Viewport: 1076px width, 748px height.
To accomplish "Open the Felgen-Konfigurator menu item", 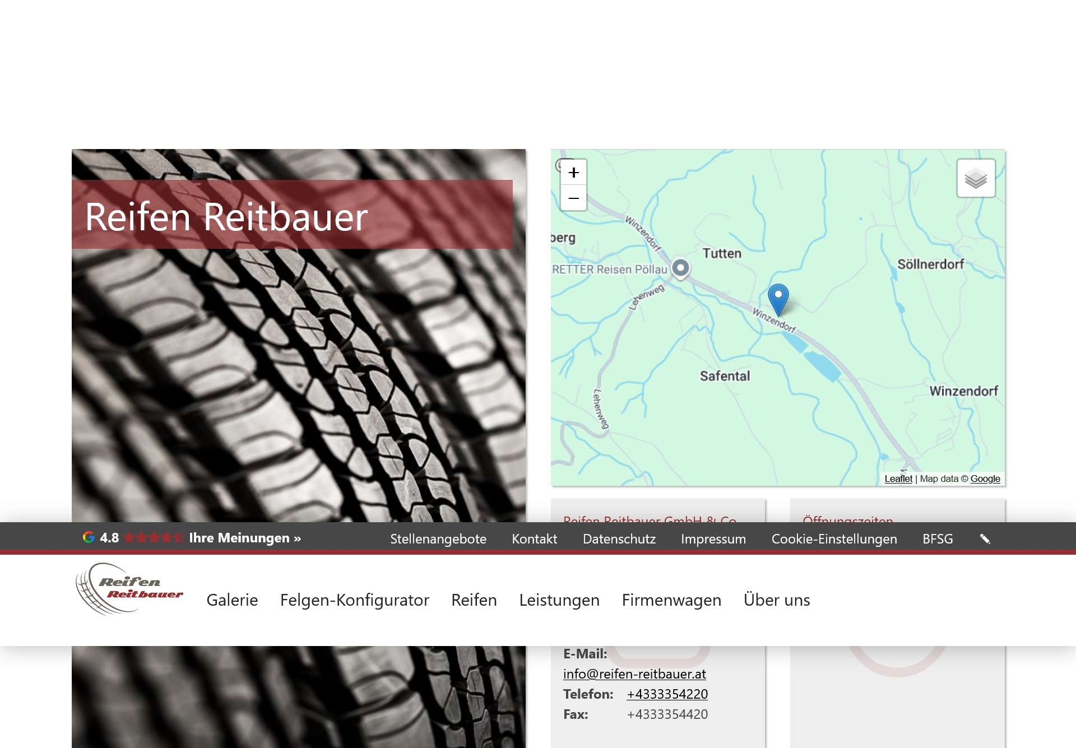I will tap(354, 600).
